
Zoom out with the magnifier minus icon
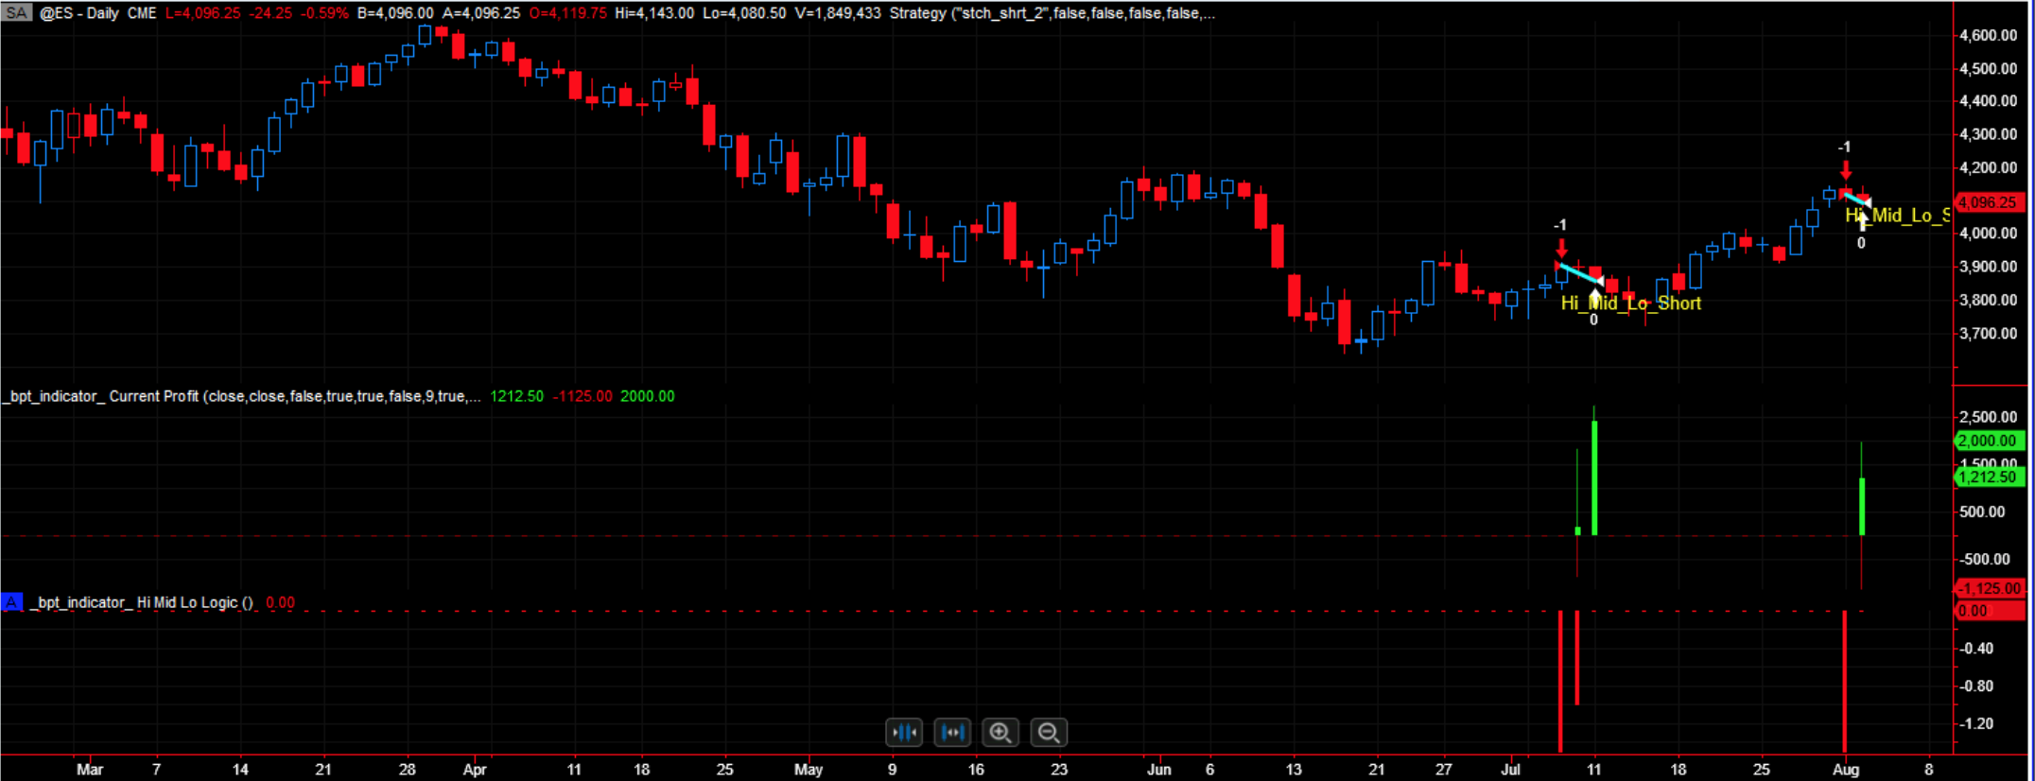(x=1049, y=732)
